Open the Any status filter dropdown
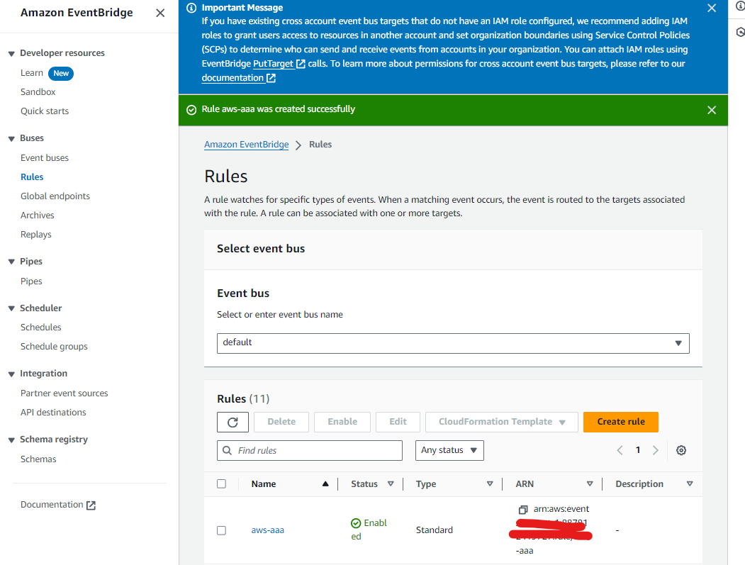The height and width of the screenshot is (565, 745). tap(449, 450)
